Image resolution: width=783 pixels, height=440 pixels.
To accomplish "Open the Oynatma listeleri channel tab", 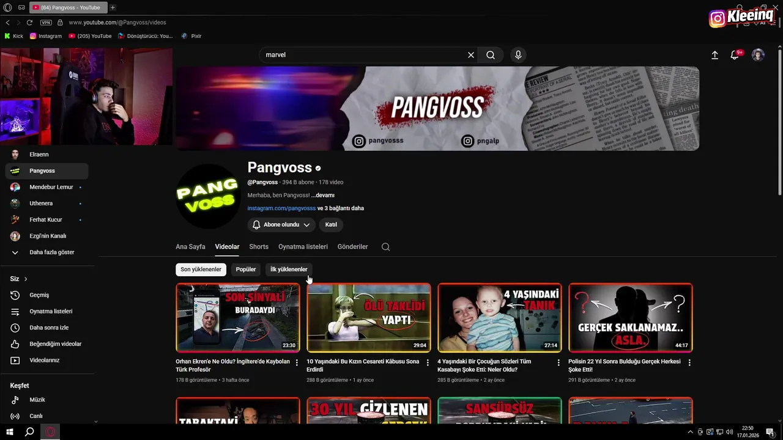I will 303,247.
